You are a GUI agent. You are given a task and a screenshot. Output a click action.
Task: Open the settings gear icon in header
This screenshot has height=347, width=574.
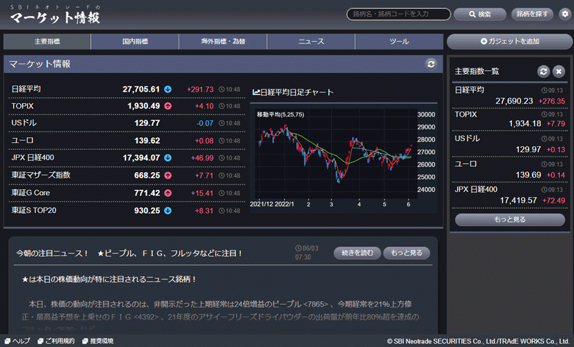click(x=565, y=14)
